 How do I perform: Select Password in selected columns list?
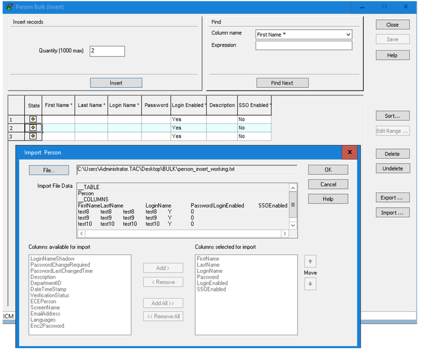point(208,277)
